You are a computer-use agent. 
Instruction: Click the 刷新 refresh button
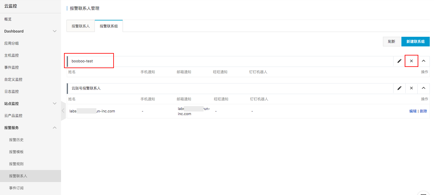click(391, 42)
